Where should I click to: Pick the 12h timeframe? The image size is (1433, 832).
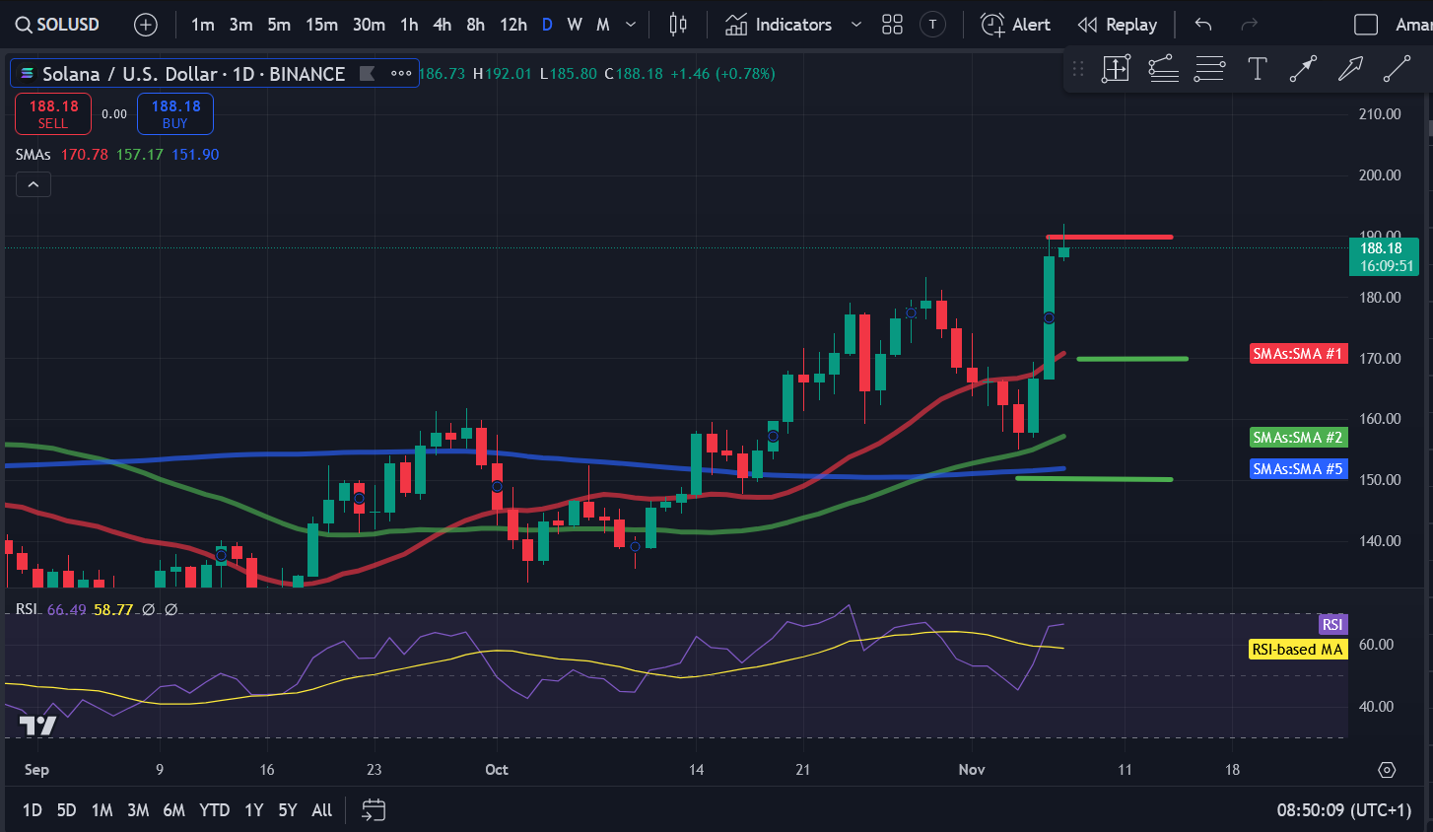click(513, 25)
